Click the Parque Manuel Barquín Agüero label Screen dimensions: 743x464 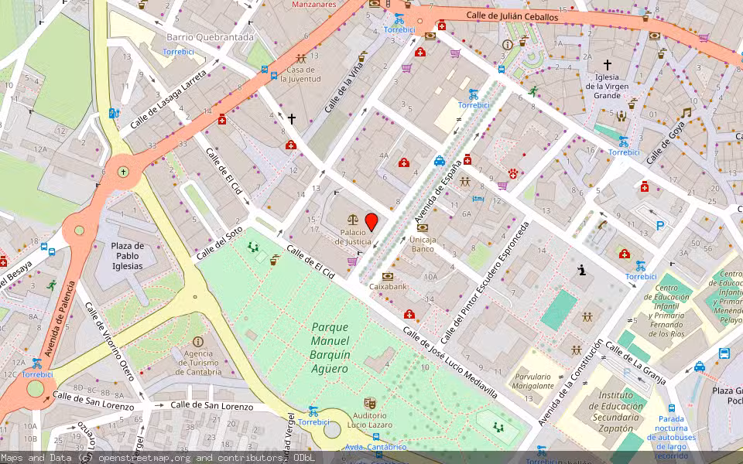coord(330,347)
